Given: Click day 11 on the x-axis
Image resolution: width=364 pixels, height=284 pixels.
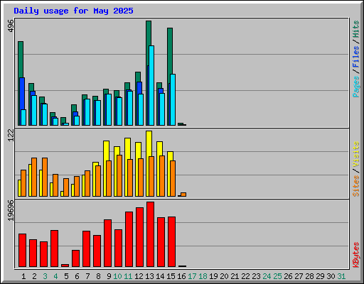Looking at the screenshot, I should (128, 276).
